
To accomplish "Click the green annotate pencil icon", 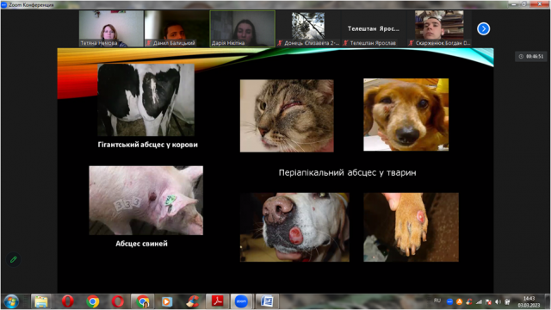I will [14, 259].
